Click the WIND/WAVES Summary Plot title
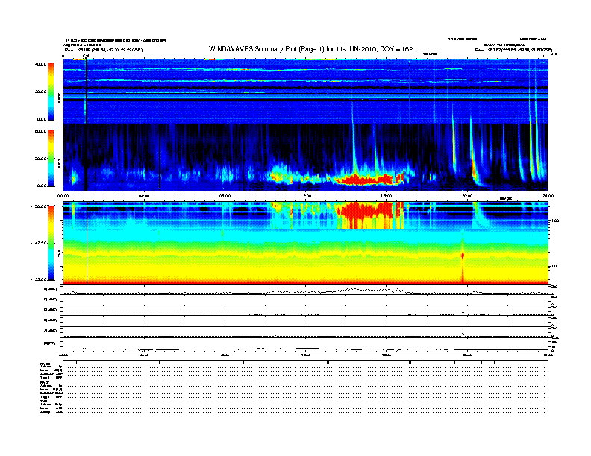The height and width of the screenshot is (456, 591). [310, 49]
